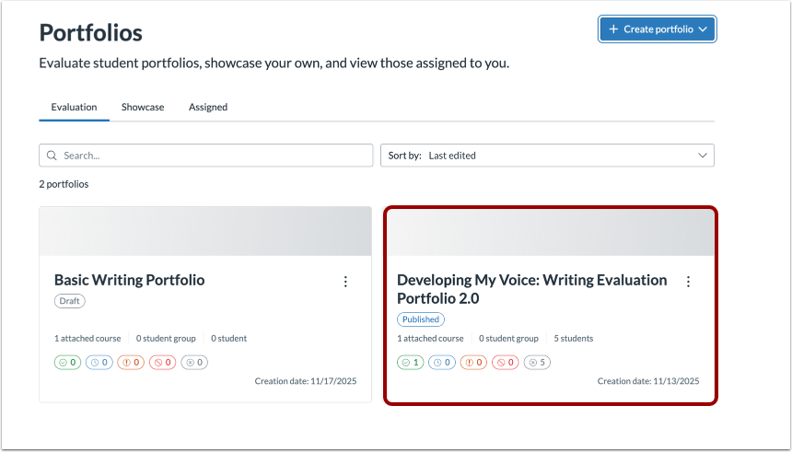Click red blocked badge on Developing My Voice card
Viewport: 792px width, 452px height.
[x=506, y=362]
